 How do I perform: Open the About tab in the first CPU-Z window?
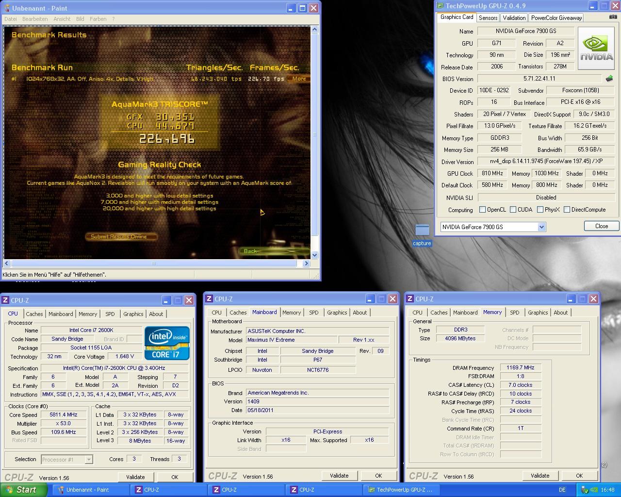156,314
